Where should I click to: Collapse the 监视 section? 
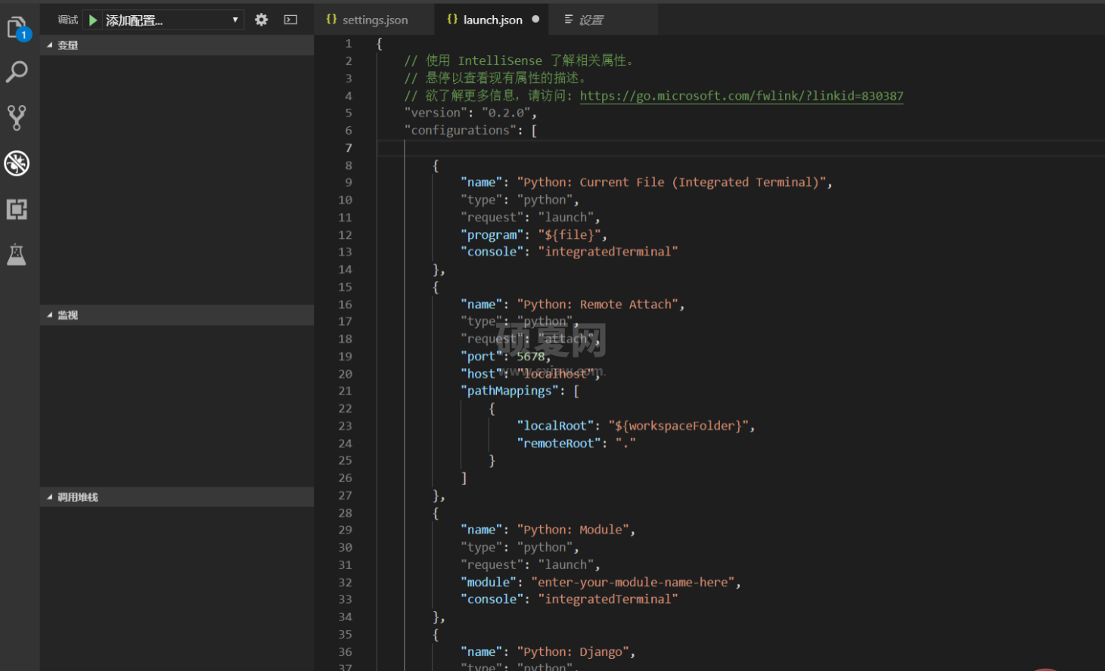177,315
